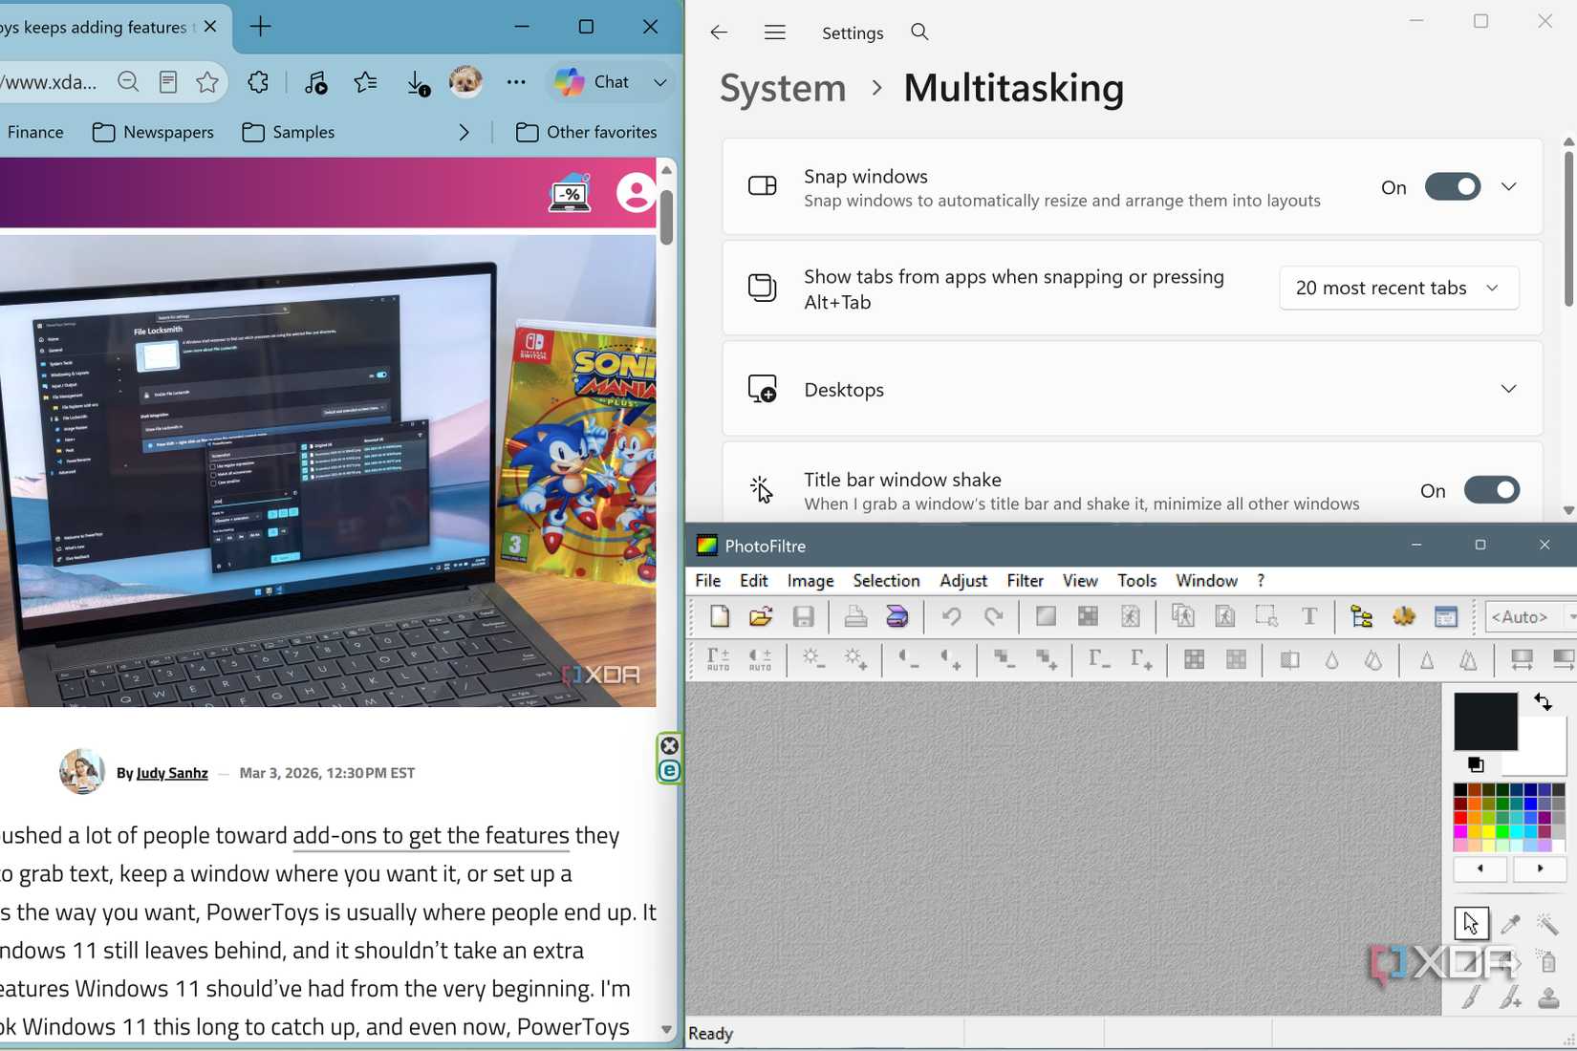The width and height of the screenshot is (1577, 1051).
Task: Select the Magic wand tool
Action: (1547, 924)
